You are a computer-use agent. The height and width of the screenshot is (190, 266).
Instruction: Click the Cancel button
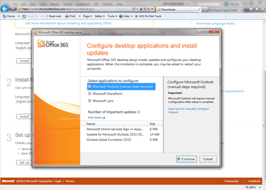pos(208,159)
